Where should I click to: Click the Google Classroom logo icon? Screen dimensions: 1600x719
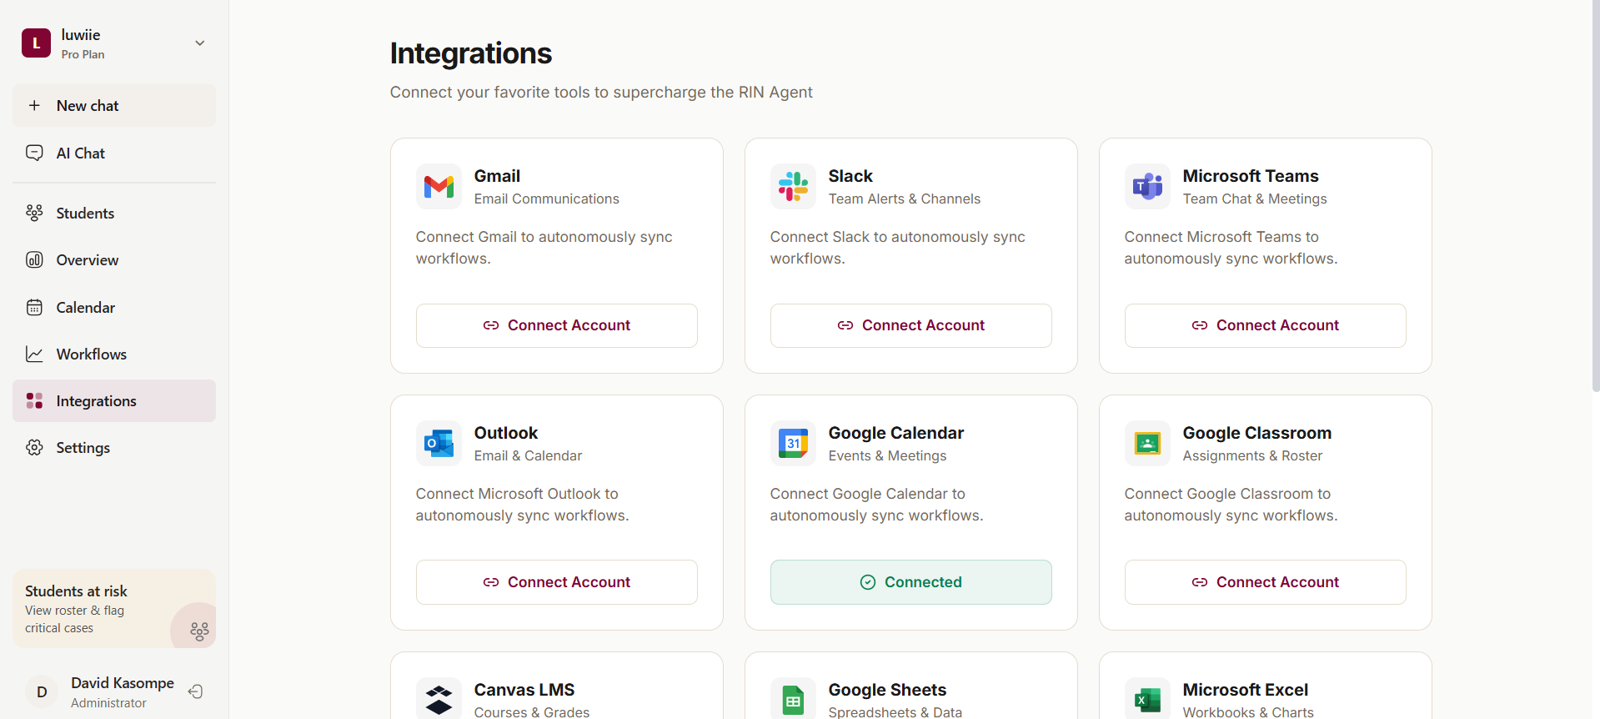tap(1147, 444)
